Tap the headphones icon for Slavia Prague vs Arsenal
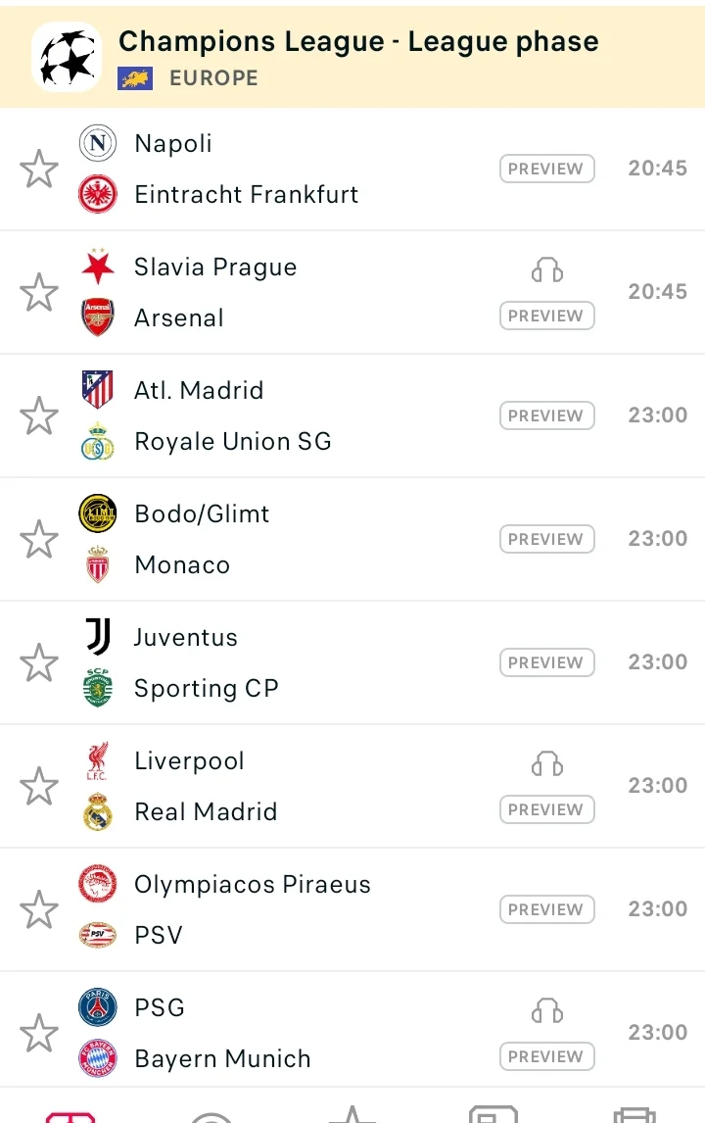 pos(547,270)
